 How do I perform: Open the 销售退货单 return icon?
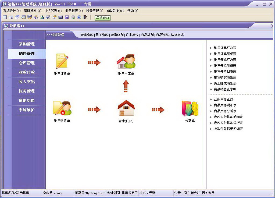coord(62,108)
